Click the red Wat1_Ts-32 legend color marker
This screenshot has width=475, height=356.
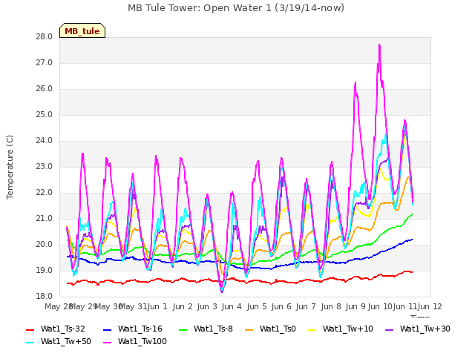(30, 329)
